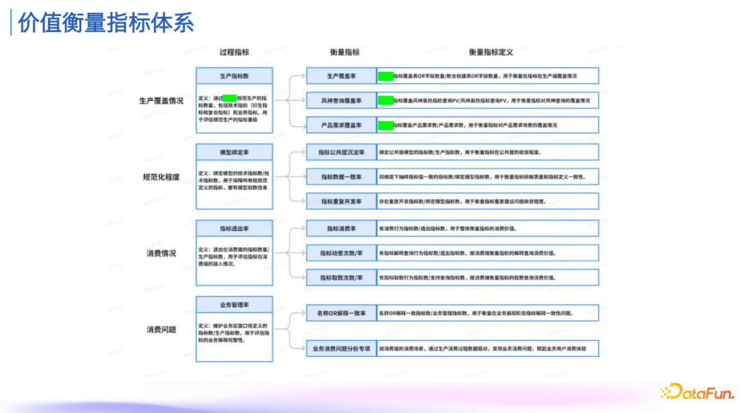Click the definition beside 指标消费率
The width and height of the screenshot is (756, 413).
487,228
